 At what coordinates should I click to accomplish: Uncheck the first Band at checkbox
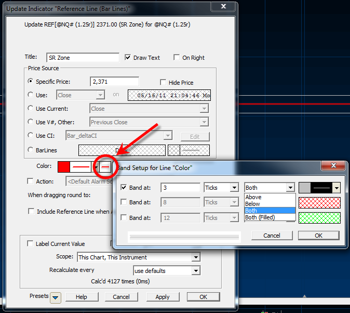pos(124,187)
